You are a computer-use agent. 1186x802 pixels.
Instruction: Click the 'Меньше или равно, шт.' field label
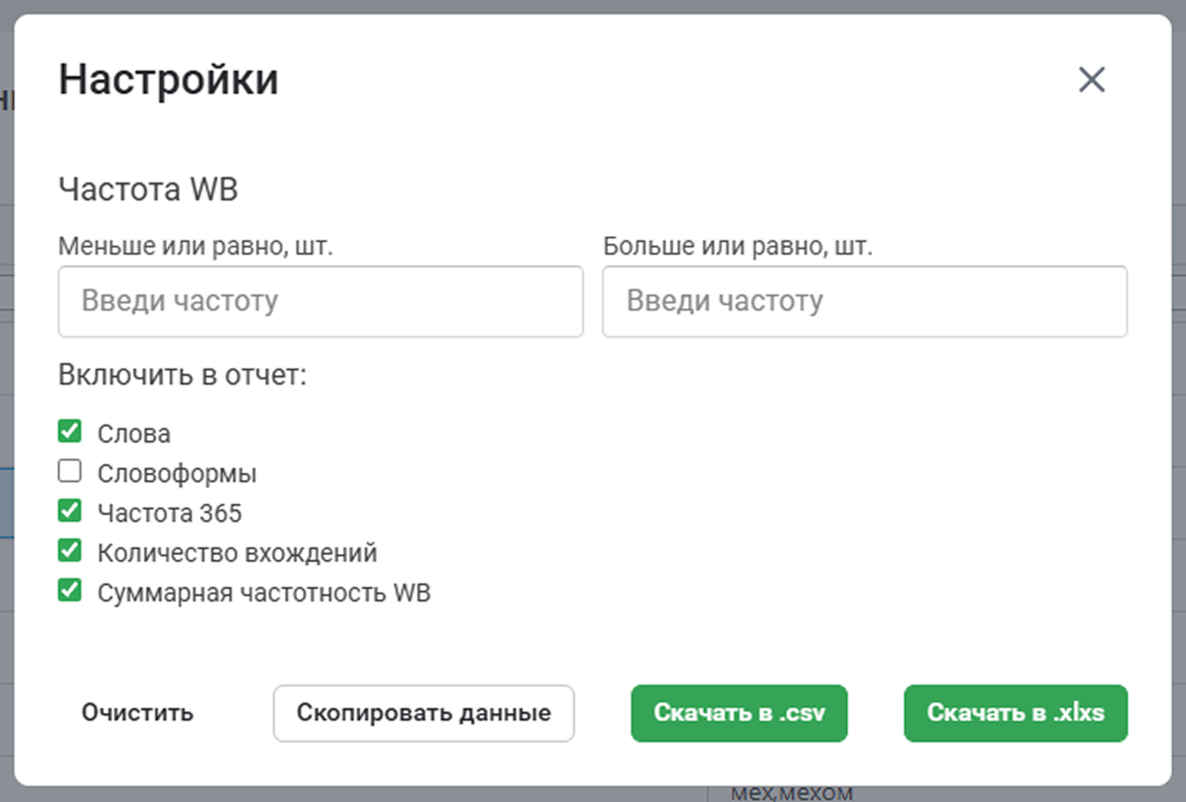[x=196, y=247]
